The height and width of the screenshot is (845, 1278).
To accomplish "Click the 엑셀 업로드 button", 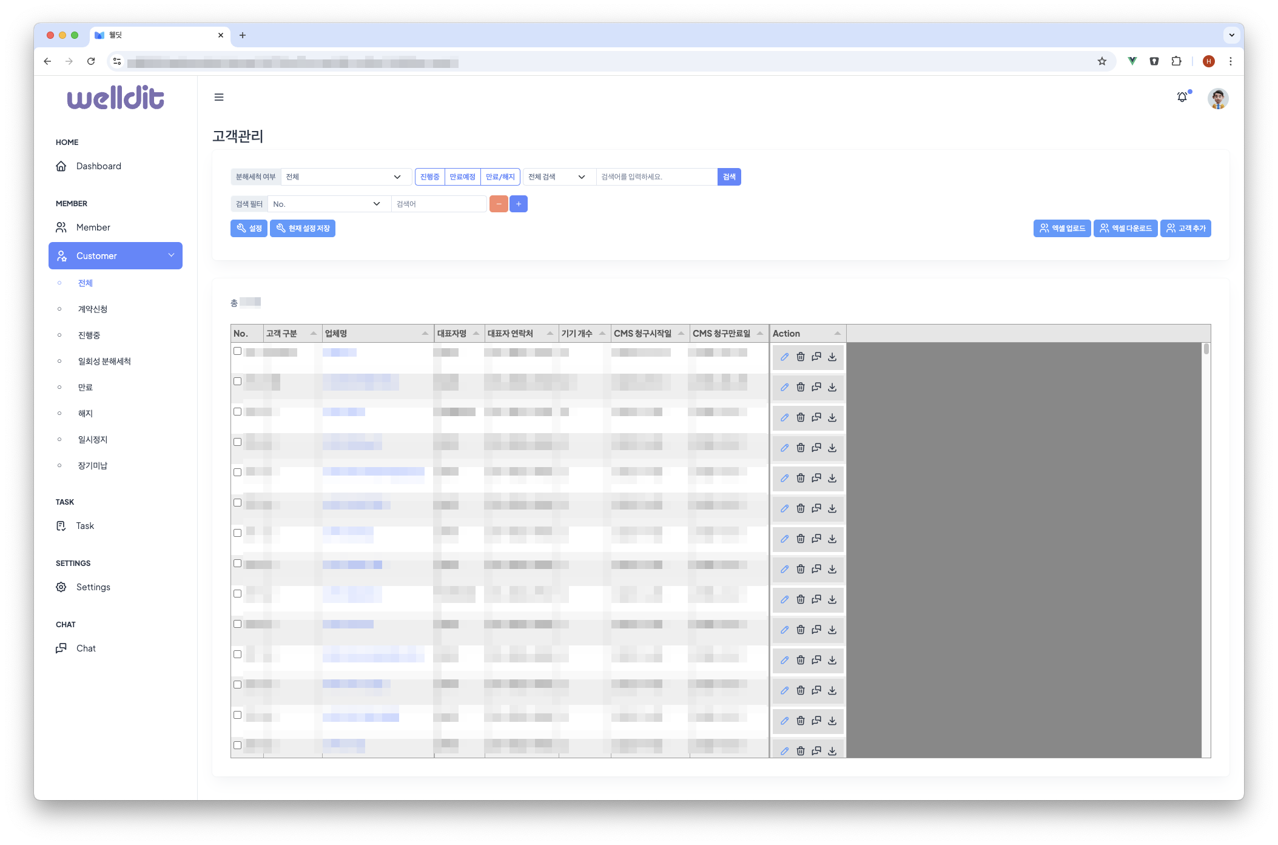I will (x=1062, y=228).
